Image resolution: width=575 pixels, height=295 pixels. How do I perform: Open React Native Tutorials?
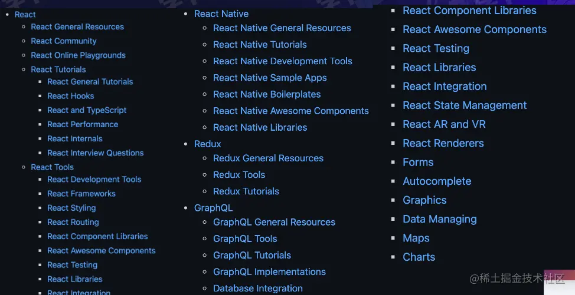[x=260, y=45]
